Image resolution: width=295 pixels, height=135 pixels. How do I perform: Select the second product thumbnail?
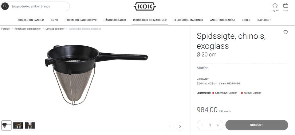coord(18,125)
